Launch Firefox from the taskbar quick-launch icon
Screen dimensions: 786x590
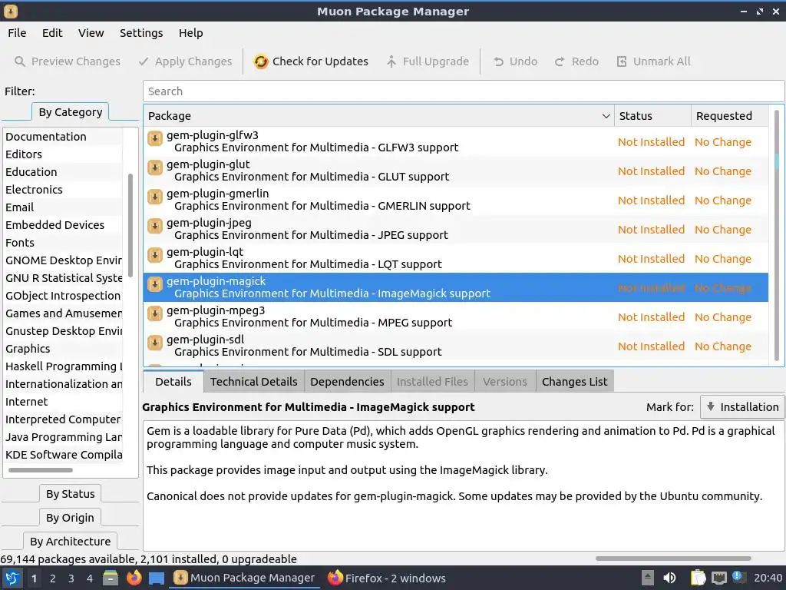coord(134,578)
